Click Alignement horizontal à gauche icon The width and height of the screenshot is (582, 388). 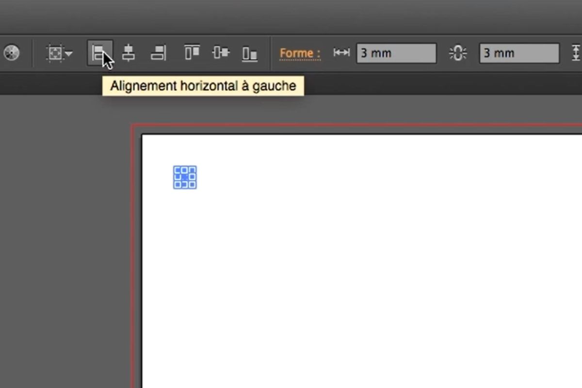tap(100, 53)
